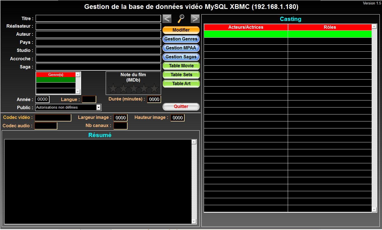Click the Modifier button

click(181, 30)
